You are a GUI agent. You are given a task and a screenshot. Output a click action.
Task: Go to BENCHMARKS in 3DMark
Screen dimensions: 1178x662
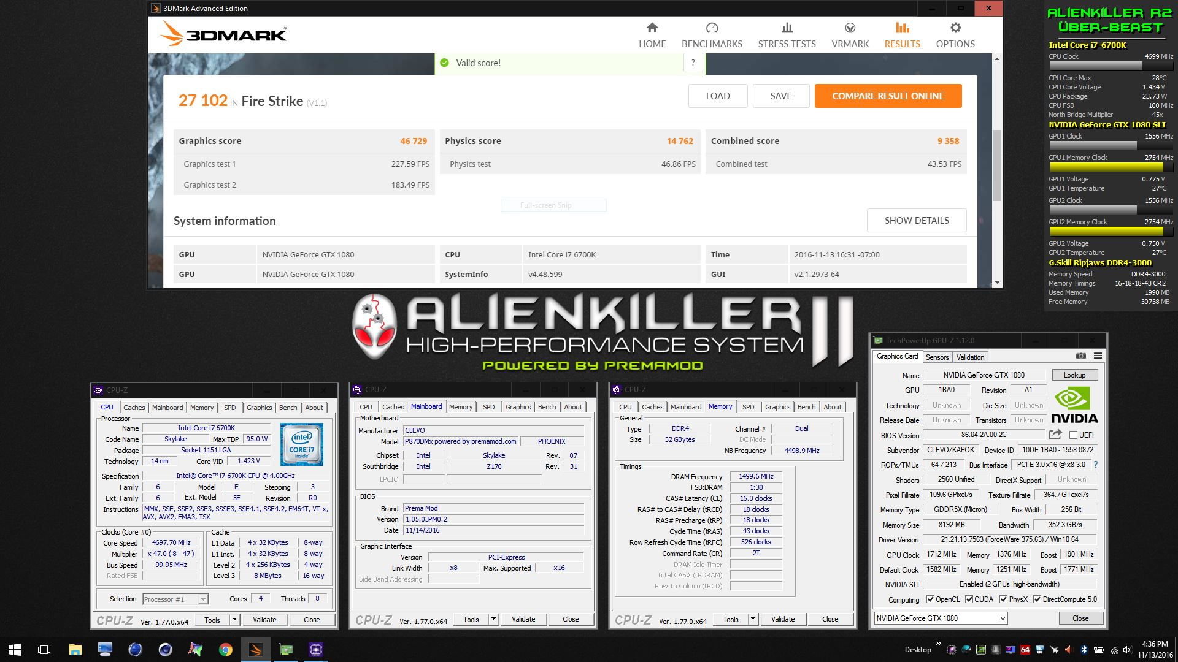(x=712, y=36)
